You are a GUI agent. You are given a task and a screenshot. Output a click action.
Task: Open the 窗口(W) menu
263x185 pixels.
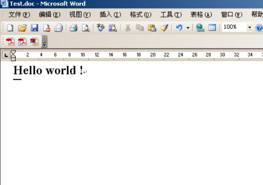(x=232, y=15)
